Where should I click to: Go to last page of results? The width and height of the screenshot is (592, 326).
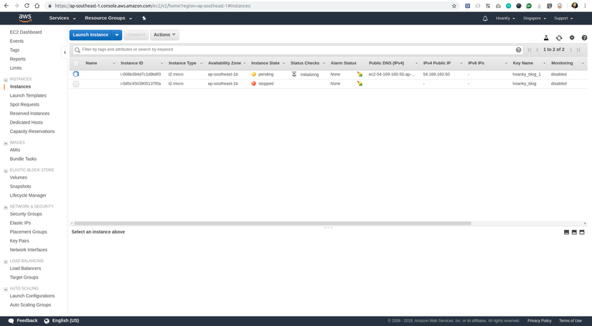578,50
